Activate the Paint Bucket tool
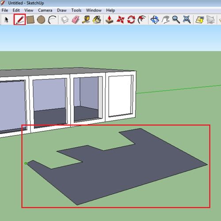This screenshot has width=221, height=221. coord(97,19)
